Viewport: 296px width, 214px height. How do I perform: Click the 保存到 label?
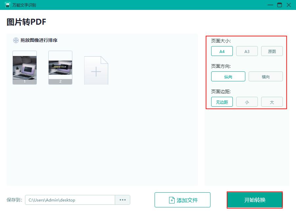(14, 200)
